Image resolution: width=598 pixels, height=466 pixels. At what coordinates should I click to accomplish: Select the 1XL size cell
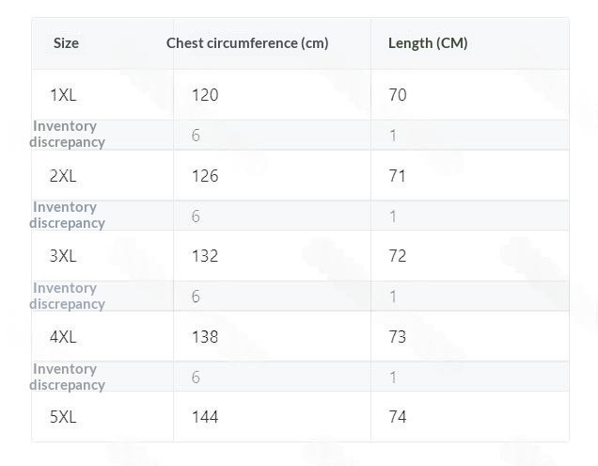[63, 95]
